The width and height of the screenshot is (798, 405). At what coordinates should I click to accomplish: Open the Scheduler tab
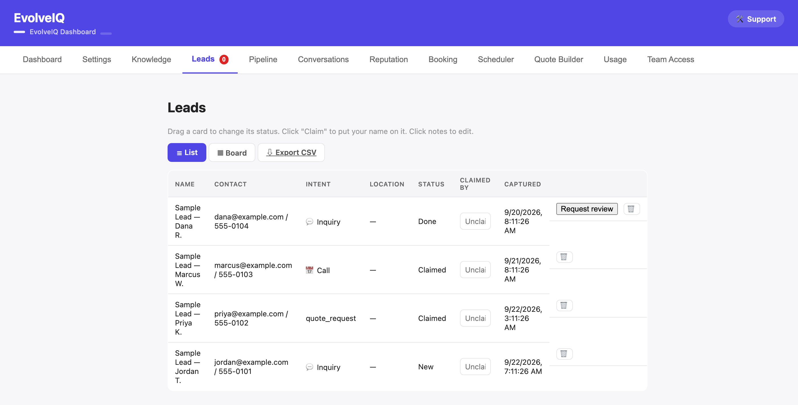[x=496, y=60]
